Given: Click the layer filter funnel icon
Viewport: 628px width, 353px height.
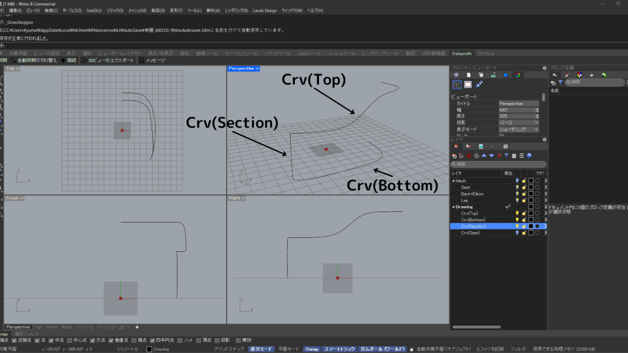Looking at the screenshot, I should point(506,156).
